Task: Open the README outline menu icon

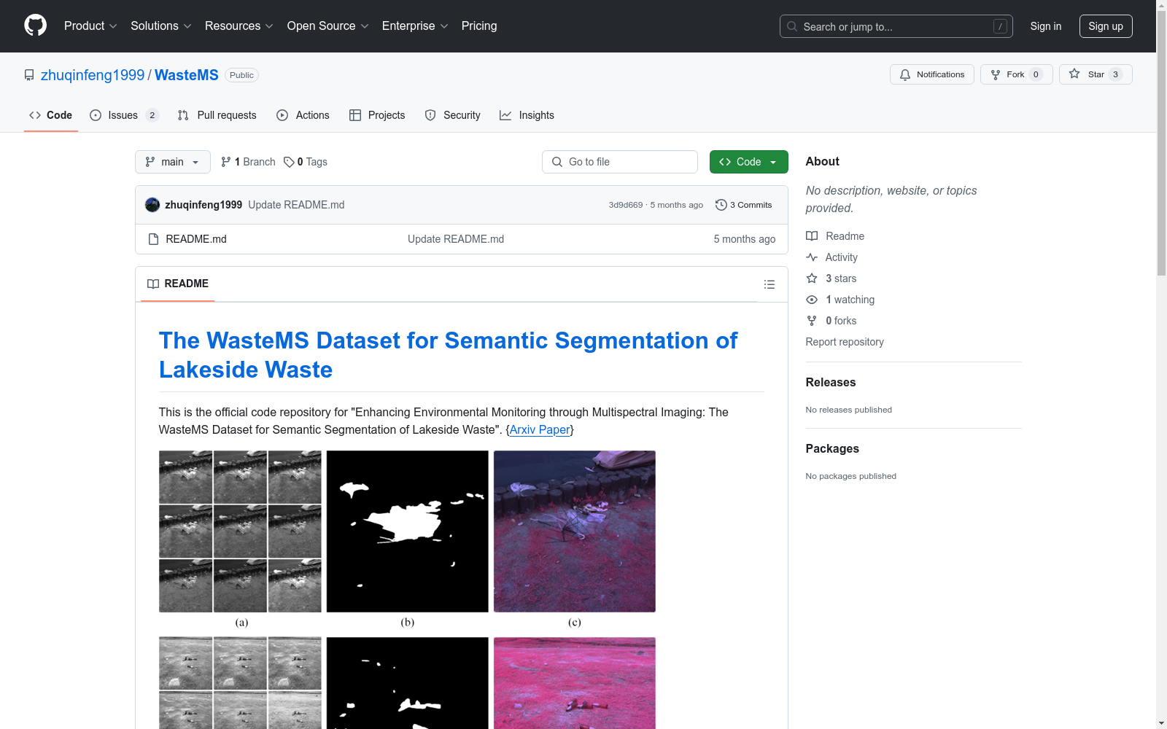Action: [x=769, y=284]
